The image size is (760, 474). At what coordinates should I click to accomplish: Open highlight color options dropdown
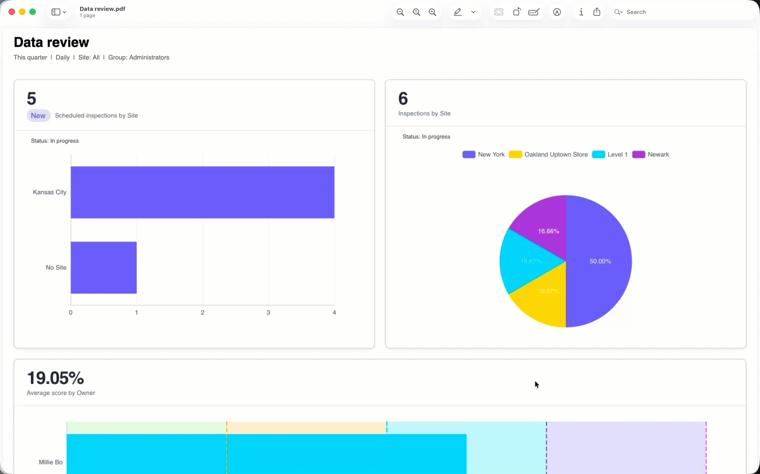(x=474, y=12)
